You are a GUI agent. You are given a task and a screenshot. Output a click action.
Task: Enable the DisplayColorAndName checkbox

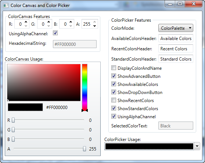coord(114,68)
